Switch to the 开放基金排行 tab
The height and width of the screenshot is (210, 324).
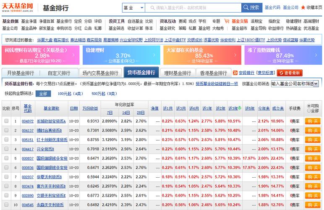[x=21, y=73]
